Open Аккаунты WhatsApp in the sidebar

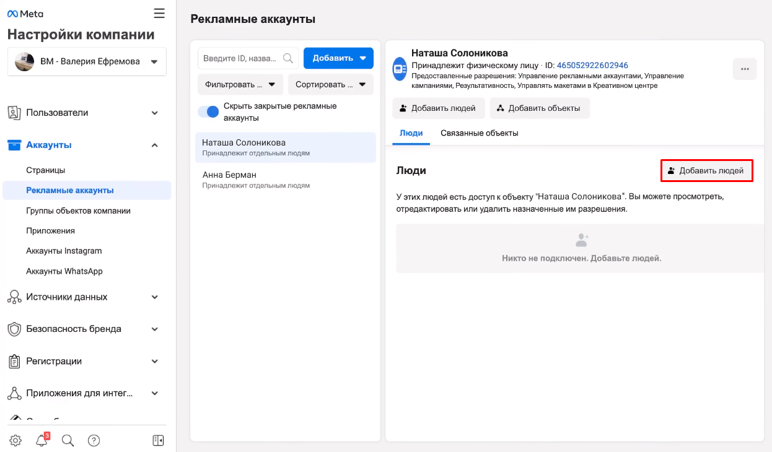point(64,271)
